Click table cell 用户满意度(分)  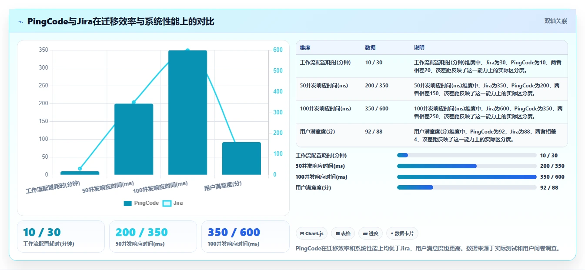point(318,132)
